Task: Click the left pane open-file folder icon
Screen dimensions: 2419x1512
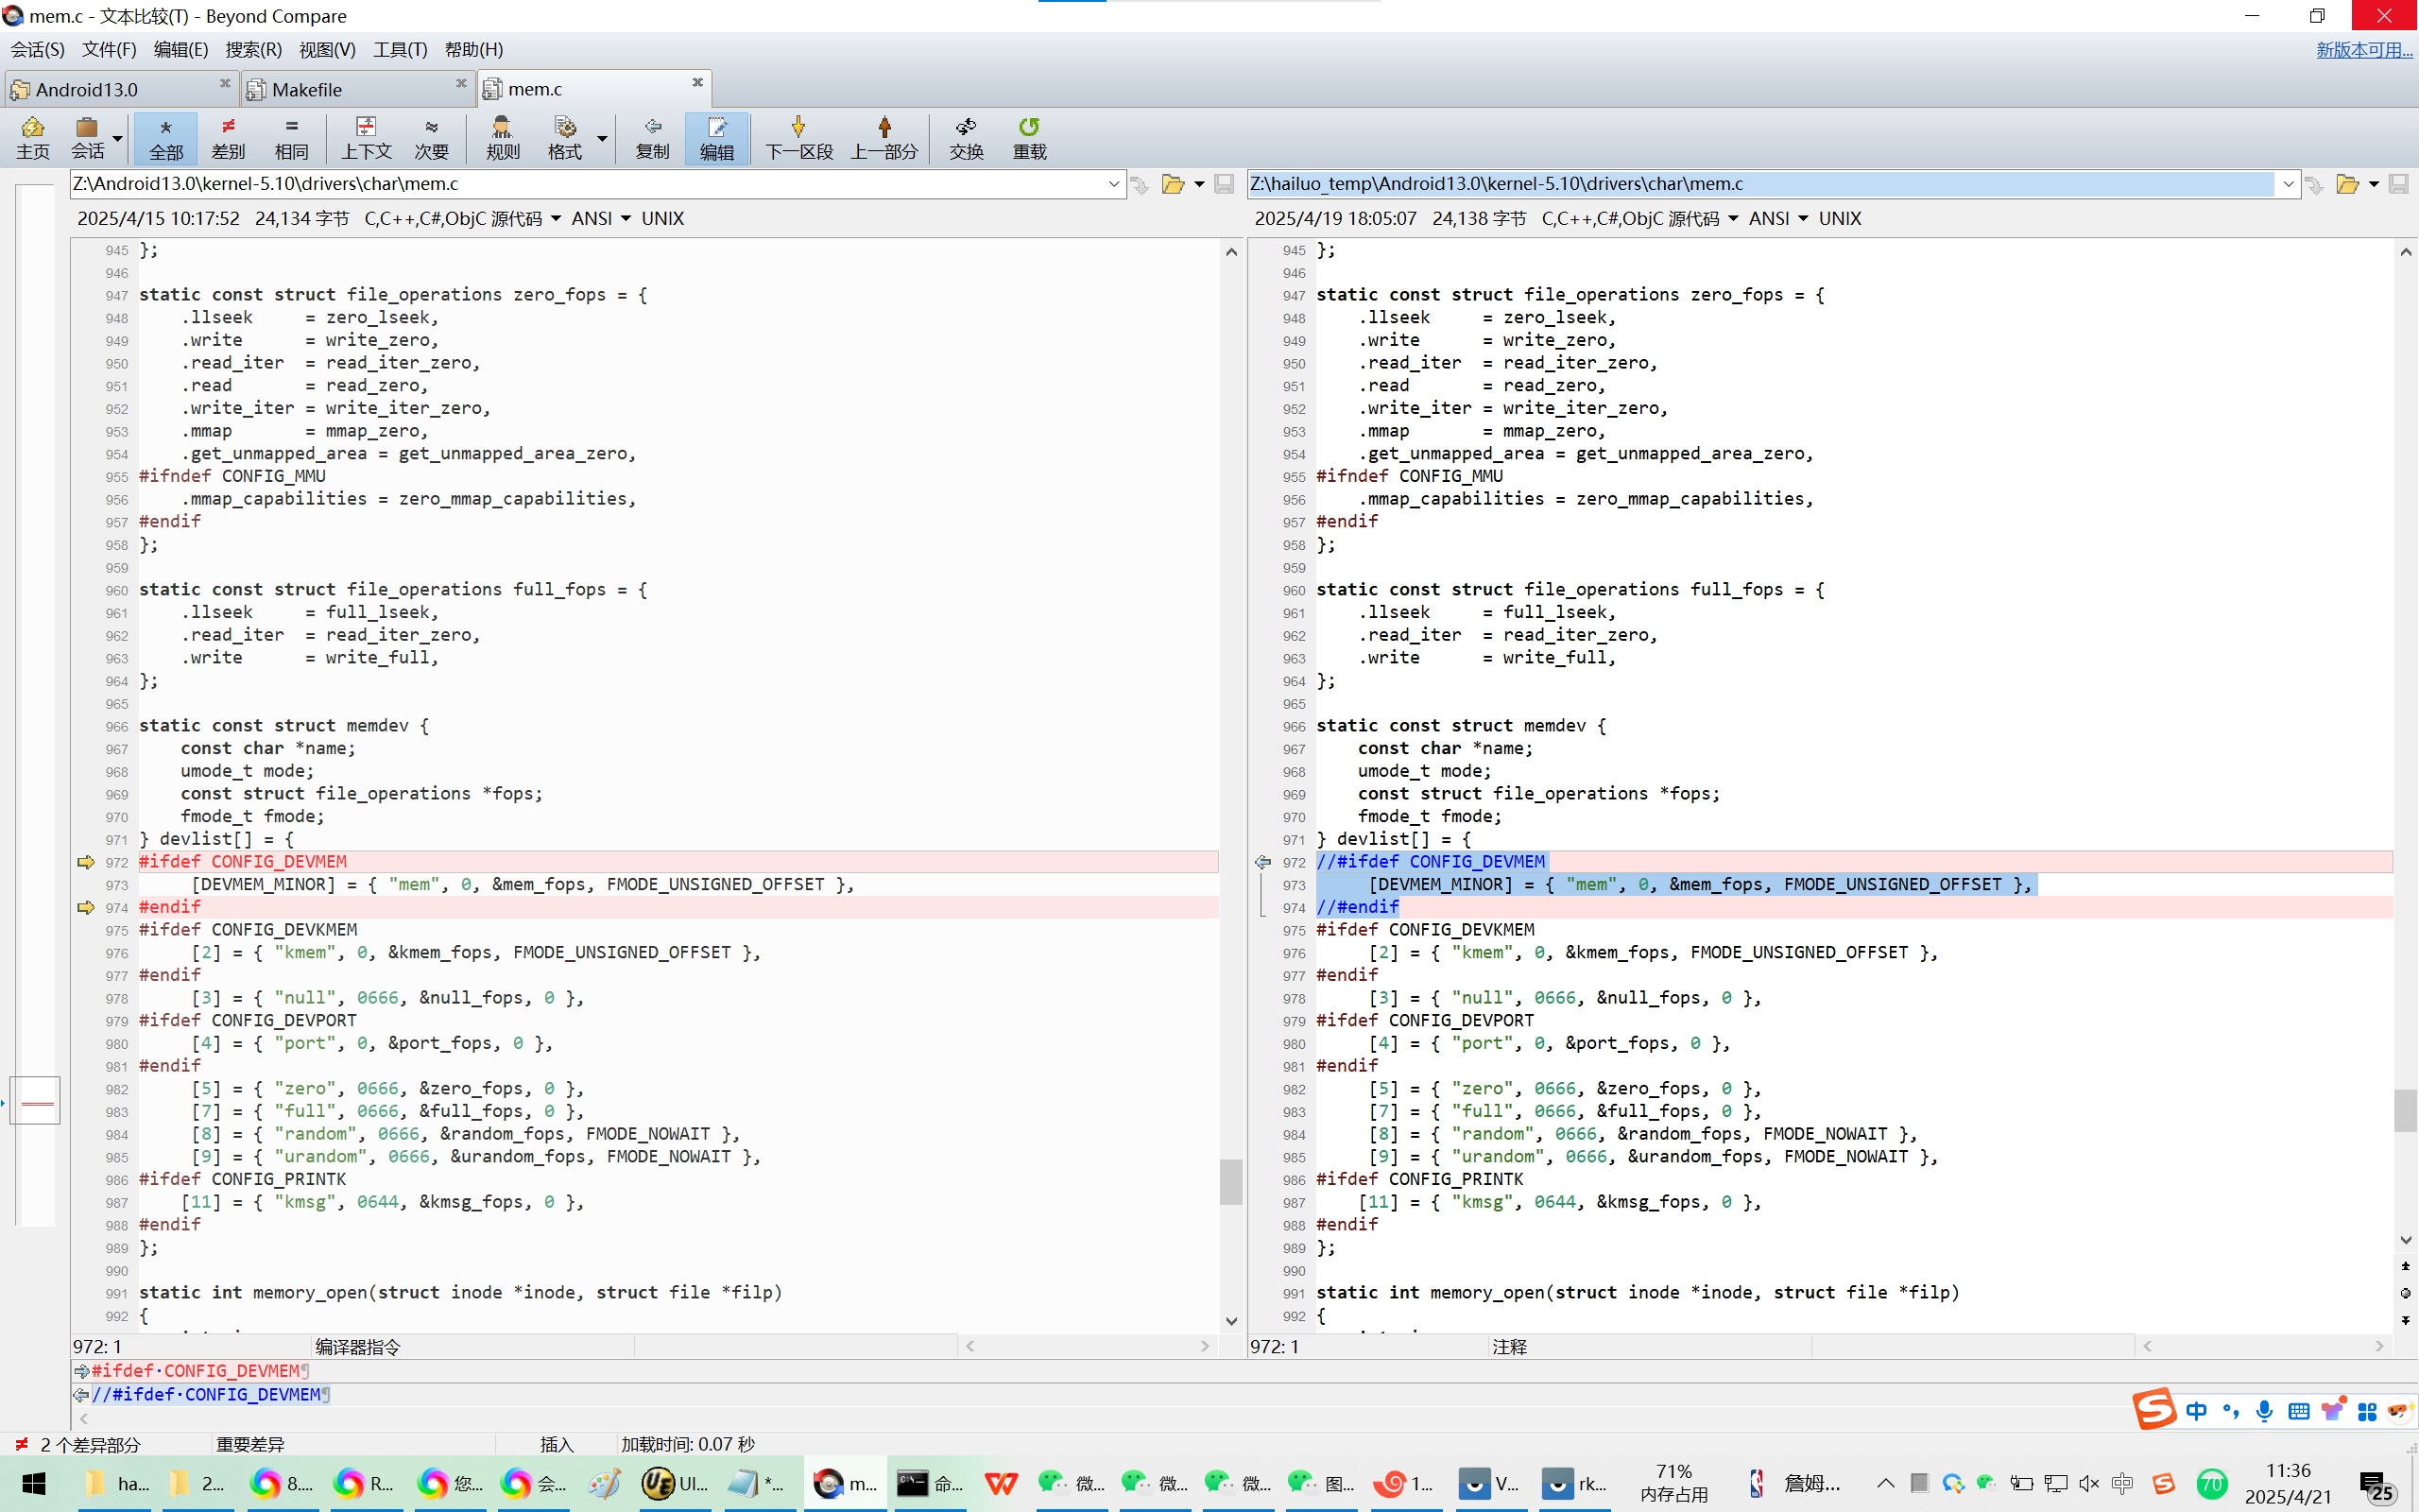Action: [1173, 184]
